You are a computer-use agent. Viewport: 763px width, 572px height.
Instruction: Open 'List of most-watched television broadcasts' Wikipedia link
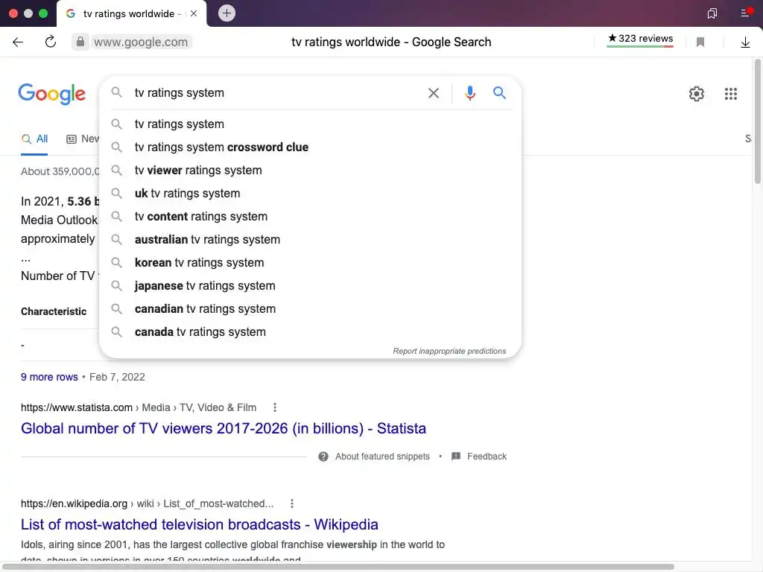click(x=200, y=524)
